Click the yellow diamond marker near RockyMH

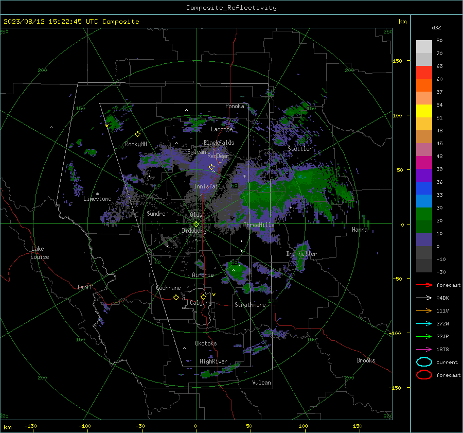[137, 134]
